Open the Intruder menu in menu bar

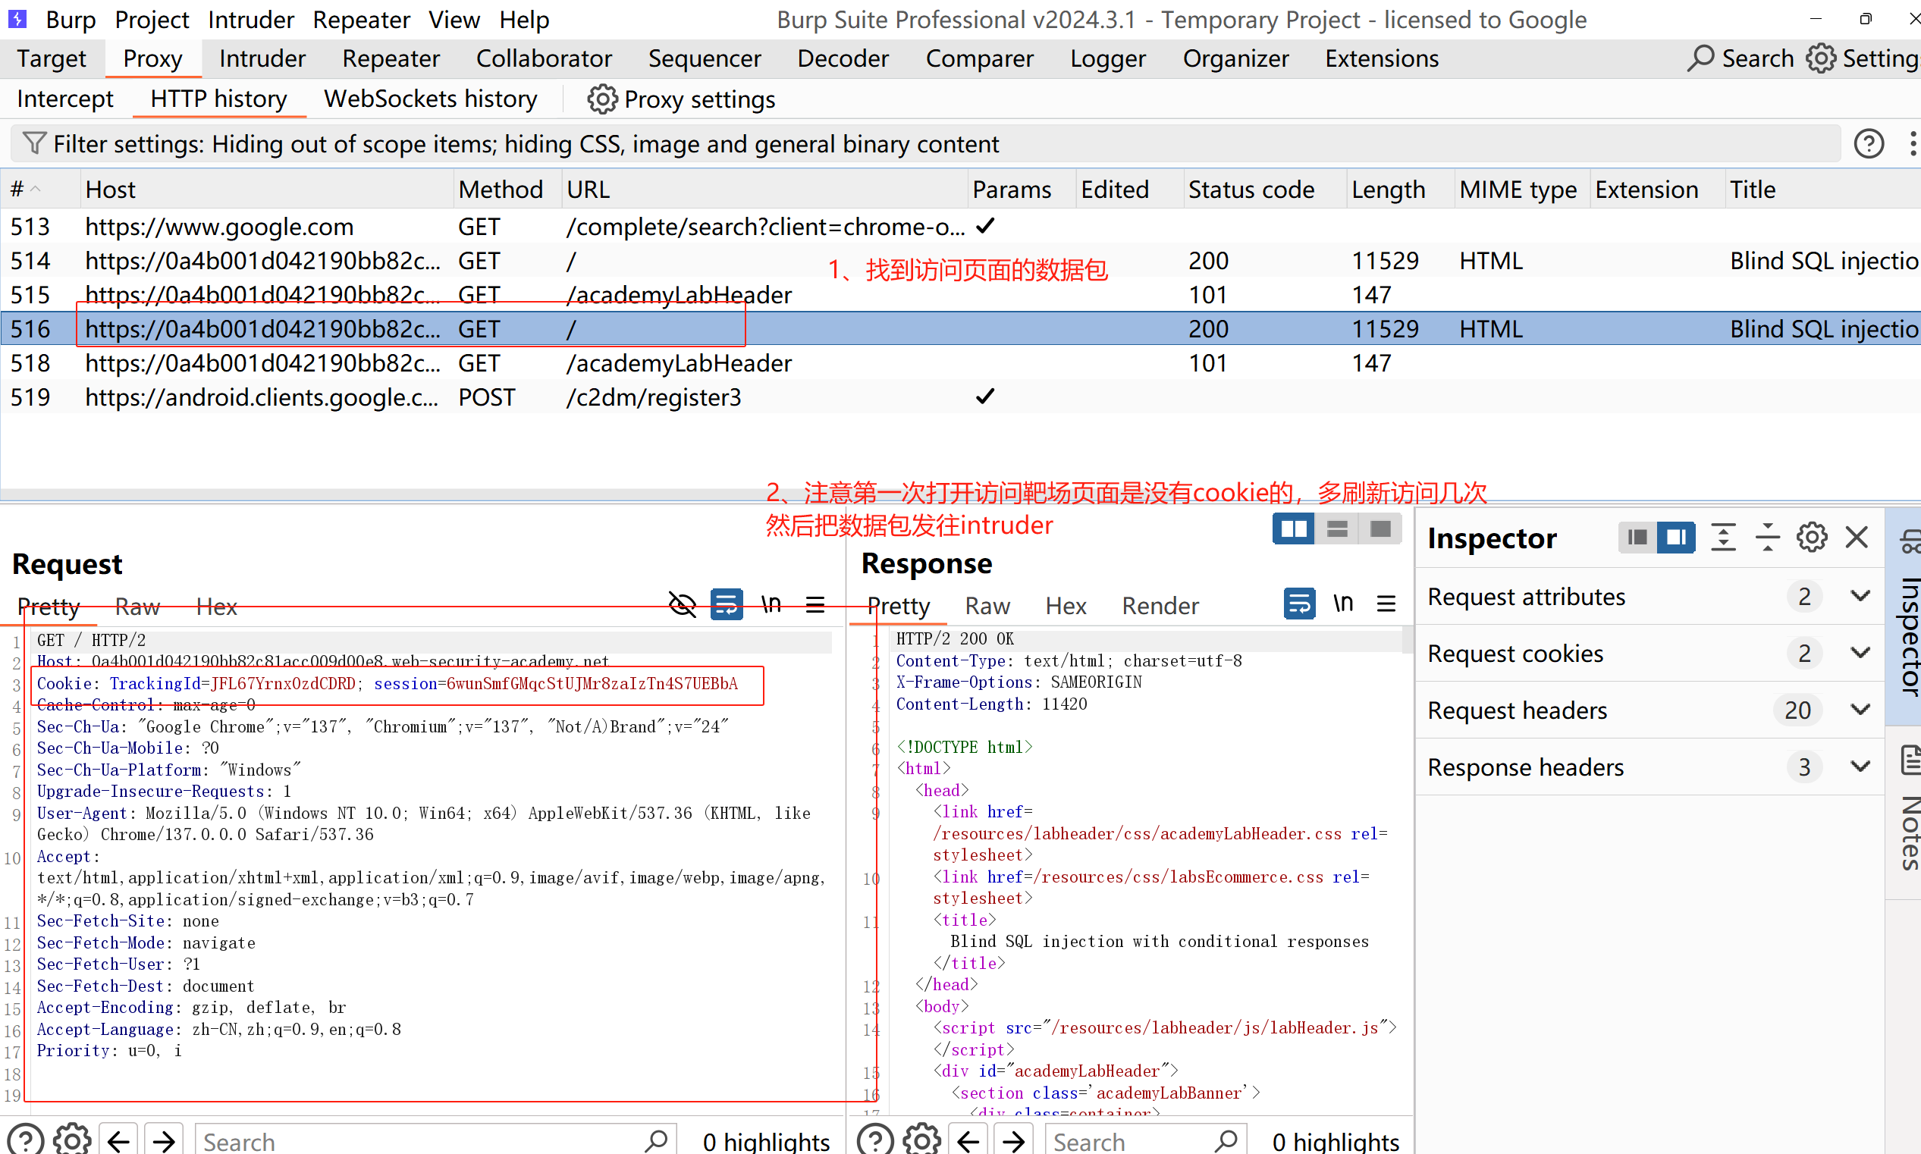coord(250,20)
